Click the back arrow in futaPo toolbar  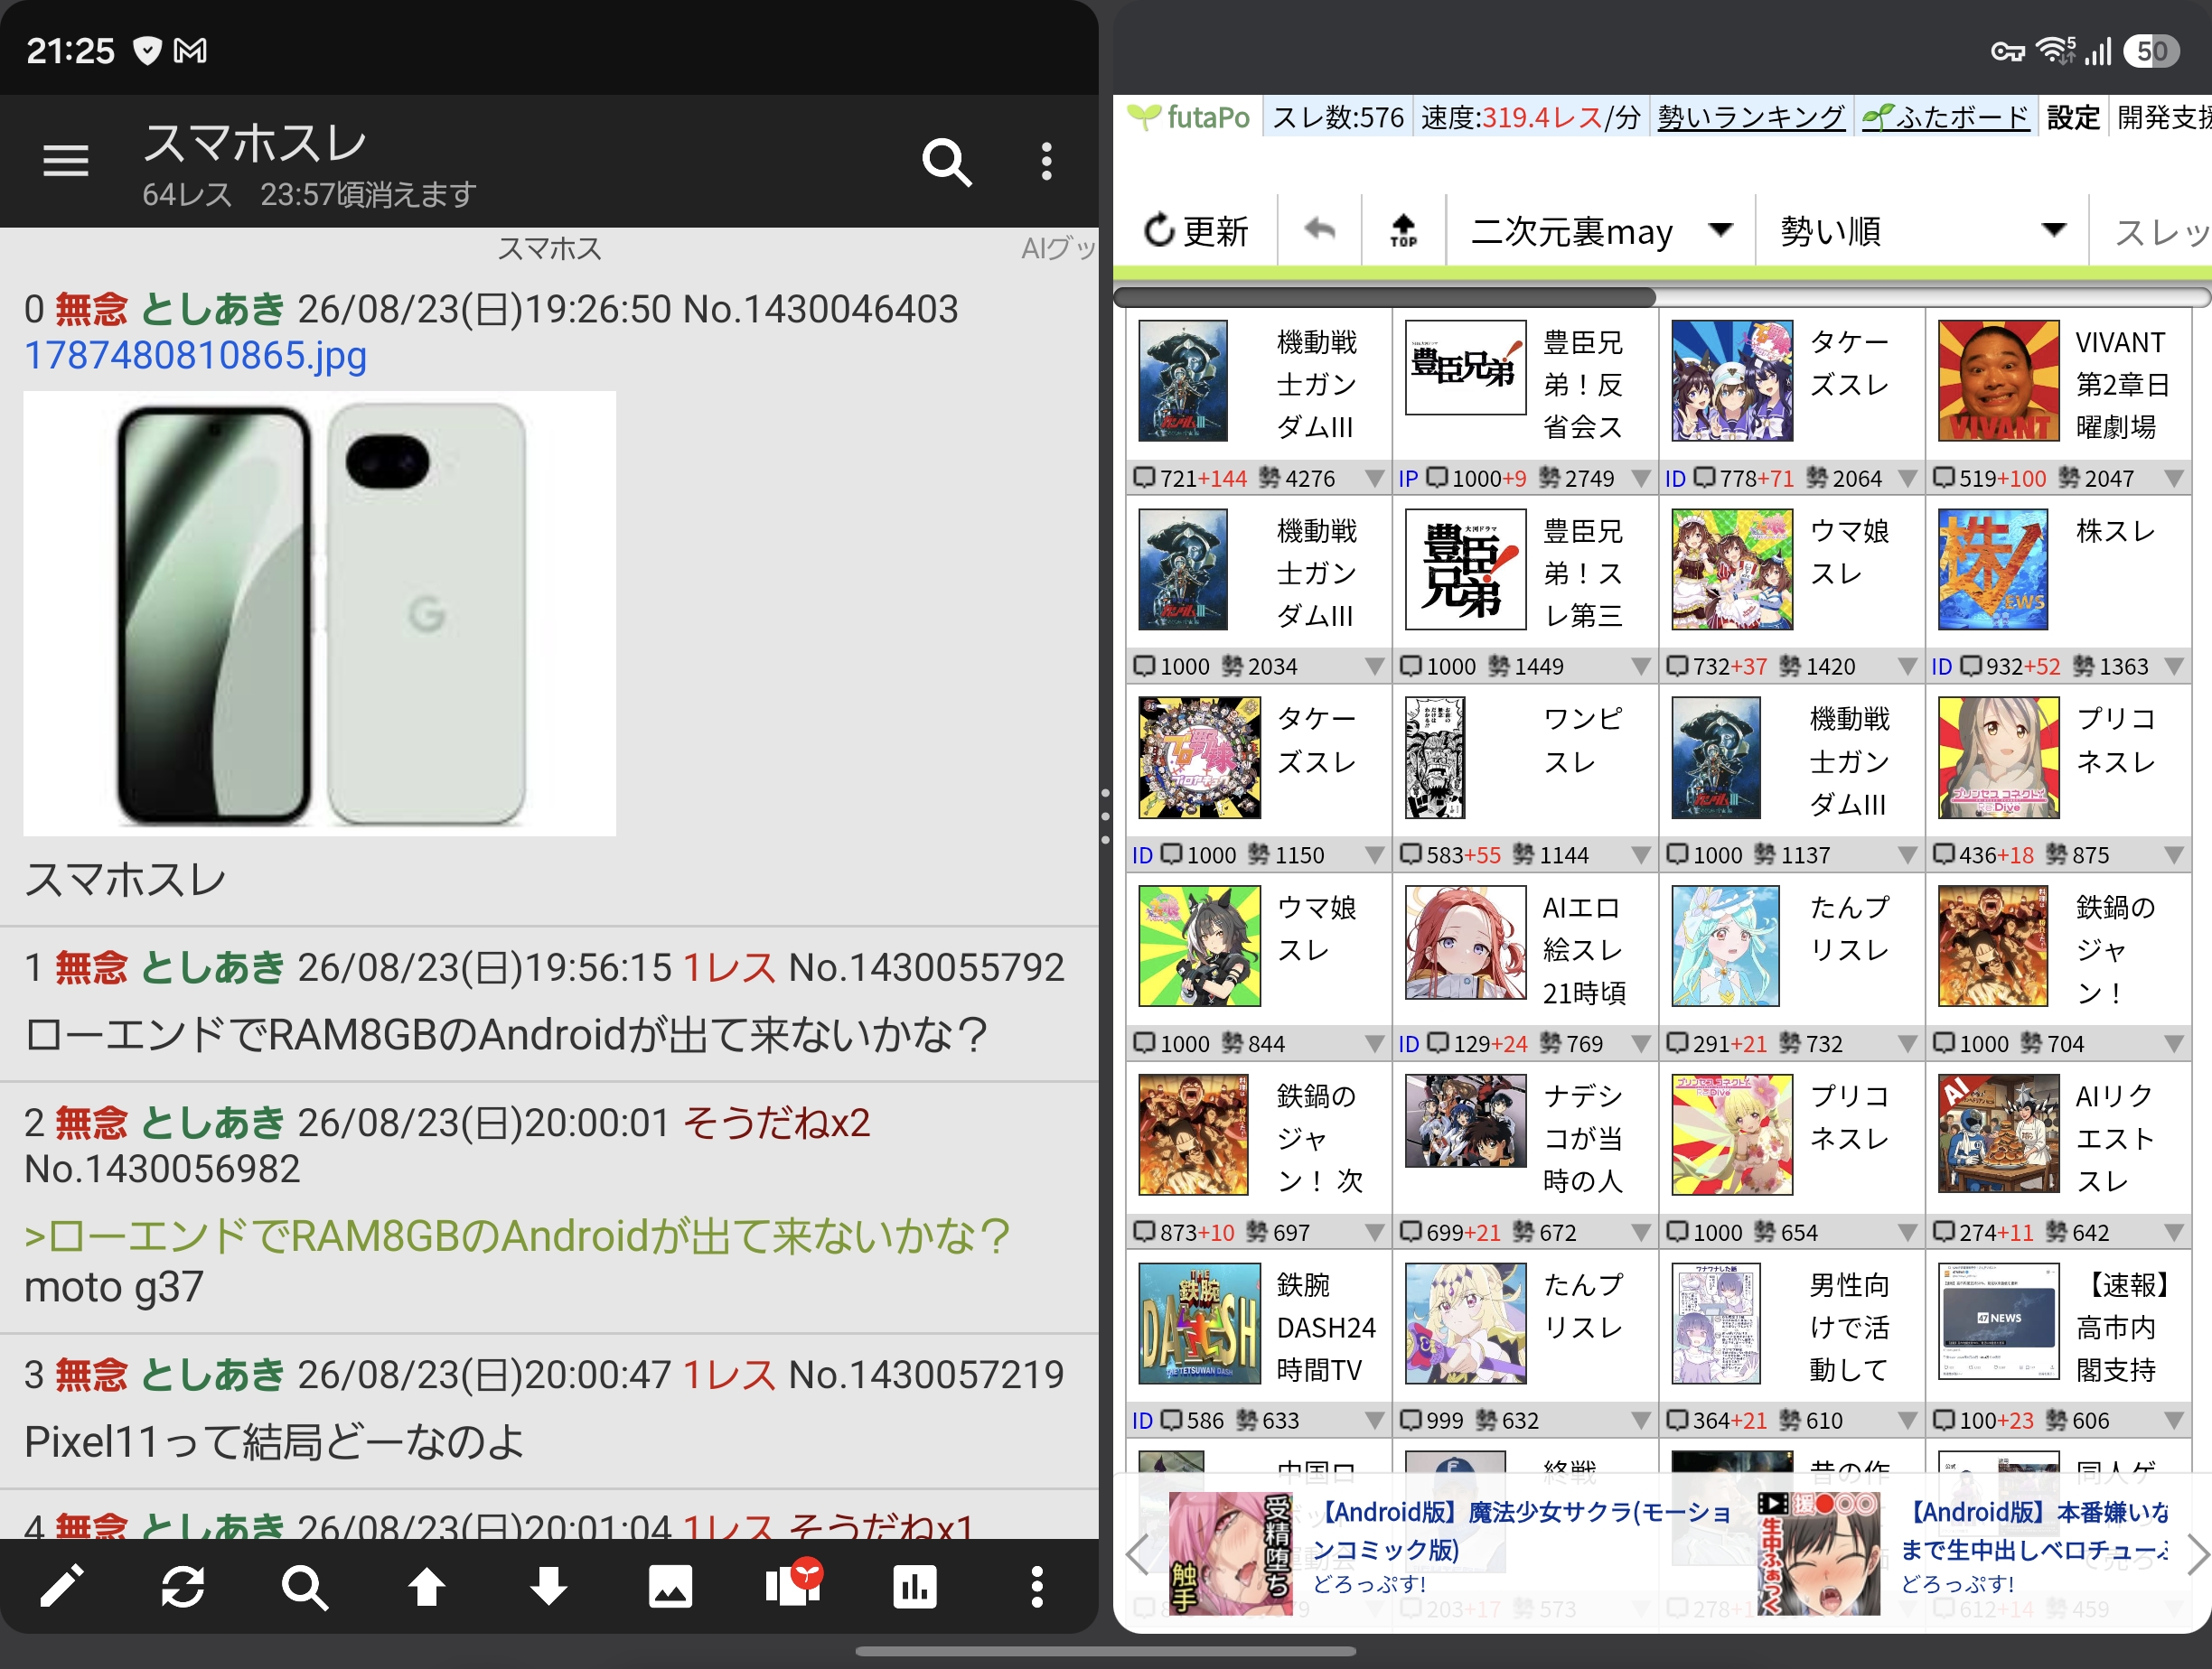coord(1320,230)
